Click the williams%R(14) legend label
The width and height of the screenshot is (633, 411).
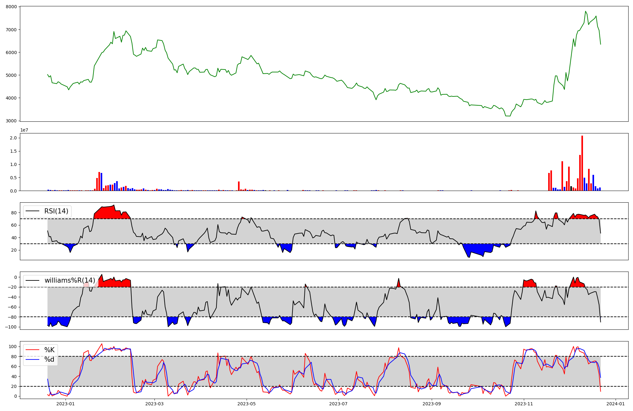[70, 280]
